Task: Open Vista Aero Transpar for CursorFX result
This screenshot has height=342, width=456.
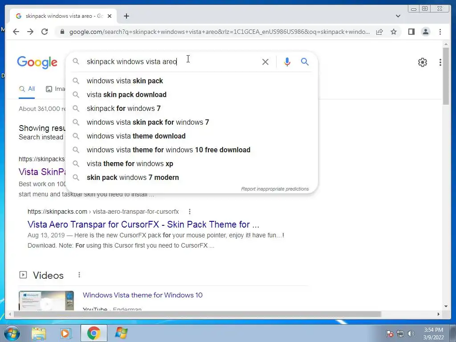Action: pyautogui.click(x=143, y=224)
